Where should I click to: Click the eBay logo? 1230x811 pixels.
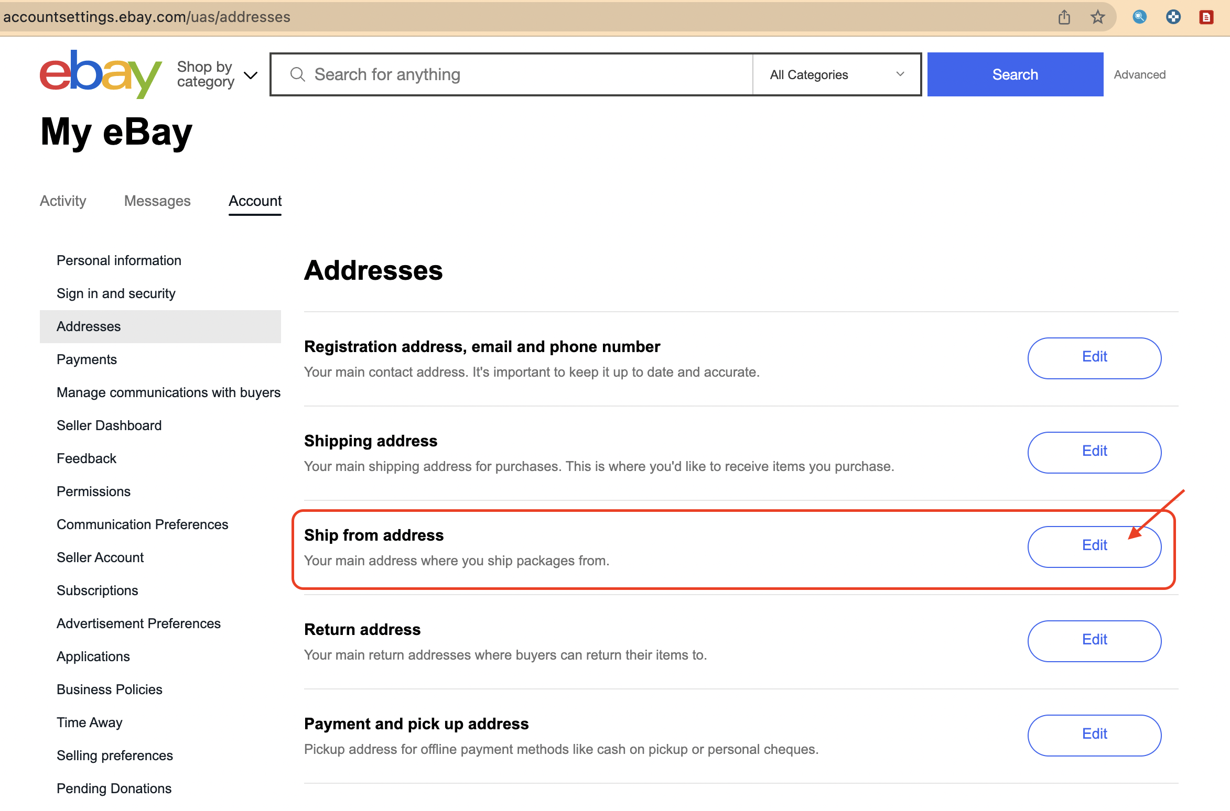point(101,74)
